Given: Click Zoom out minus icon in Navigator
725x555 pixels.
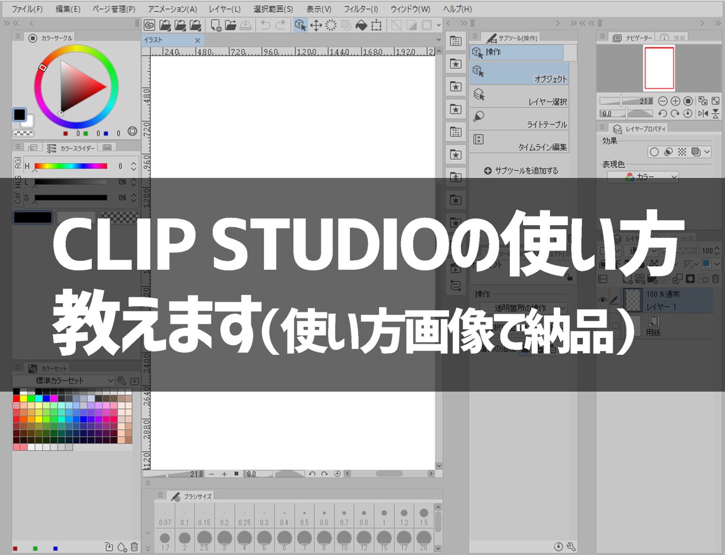Looking at the screenshot, I should click(663, 101).
